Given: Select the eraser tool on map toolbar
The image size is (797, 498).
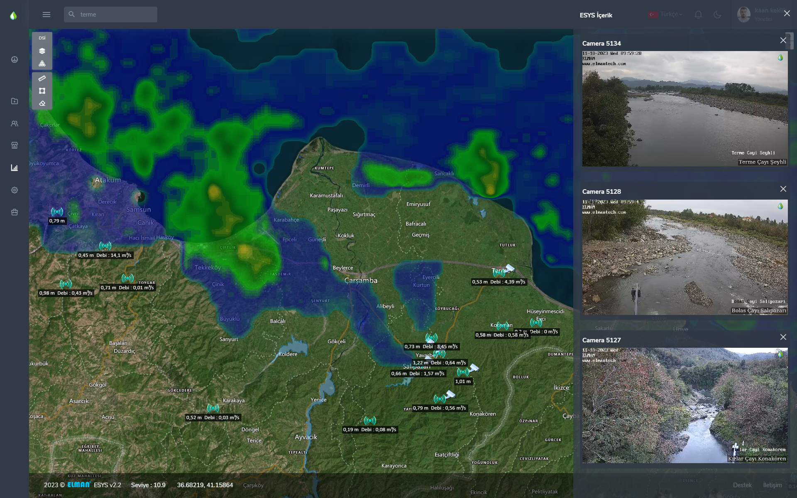Looking at the screenshot, I should click(42, 103).
